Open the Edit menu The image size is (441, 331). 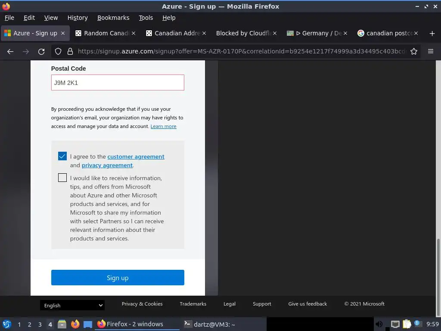(29, 18)
